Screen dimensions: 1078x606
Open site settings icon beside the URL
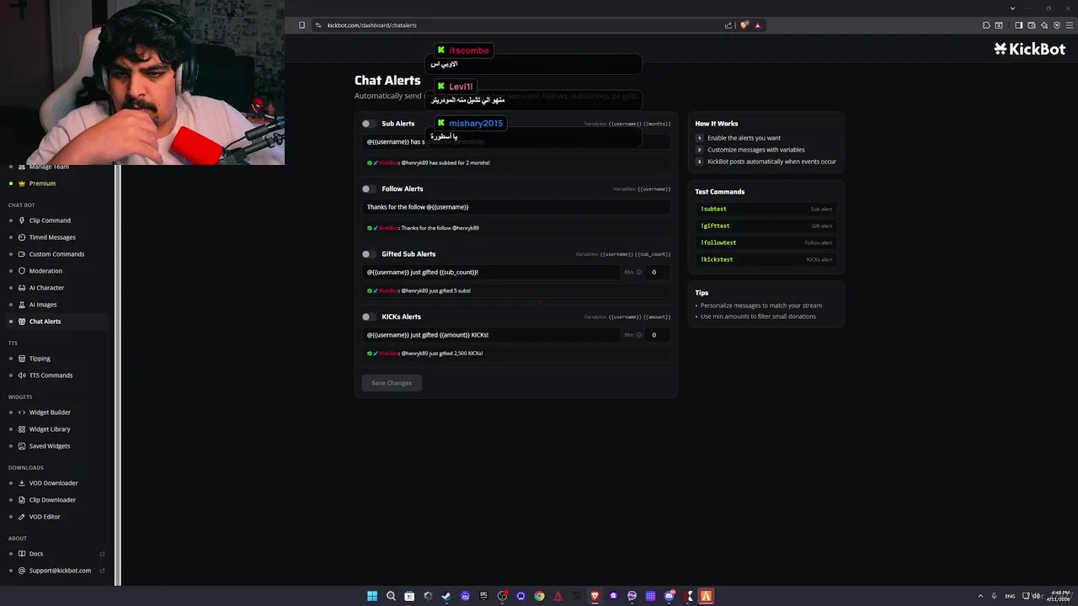[318, 25]
